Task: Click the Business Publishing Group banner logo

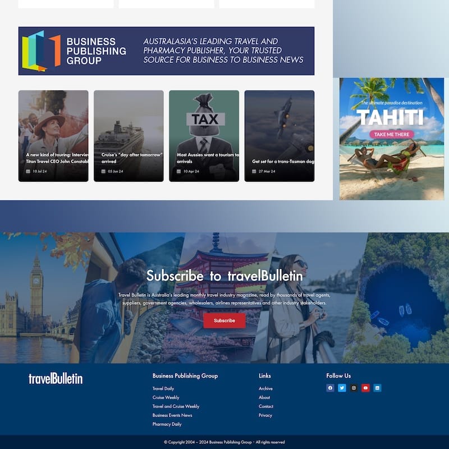Action: coord(74,51)
